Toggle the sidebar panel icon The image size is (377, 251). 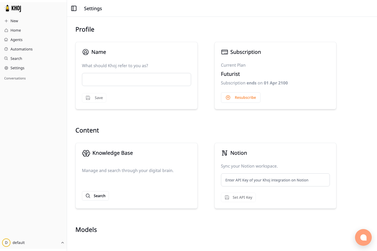[74, 8]
